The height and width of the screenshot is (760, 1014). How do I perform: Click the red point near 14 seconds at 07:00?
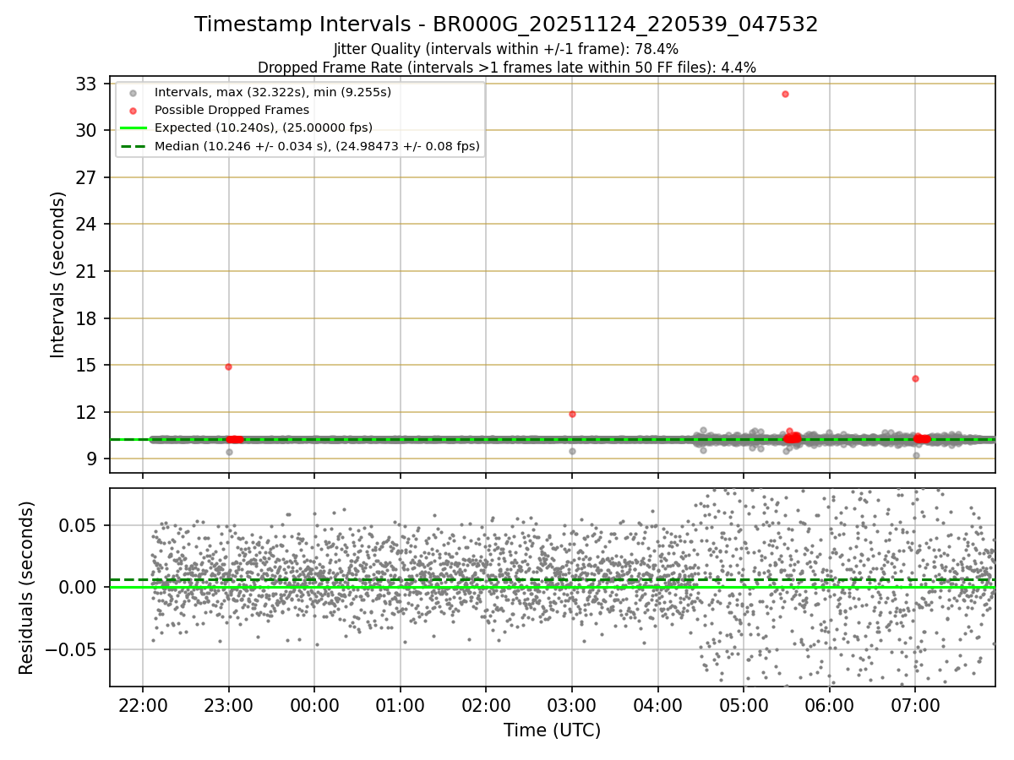pos(915,378)
